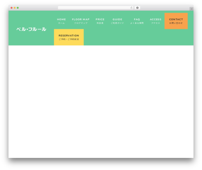This screenshot has height=170, width=202.
Task: View the FAQ page
Action: coord(137,21)
